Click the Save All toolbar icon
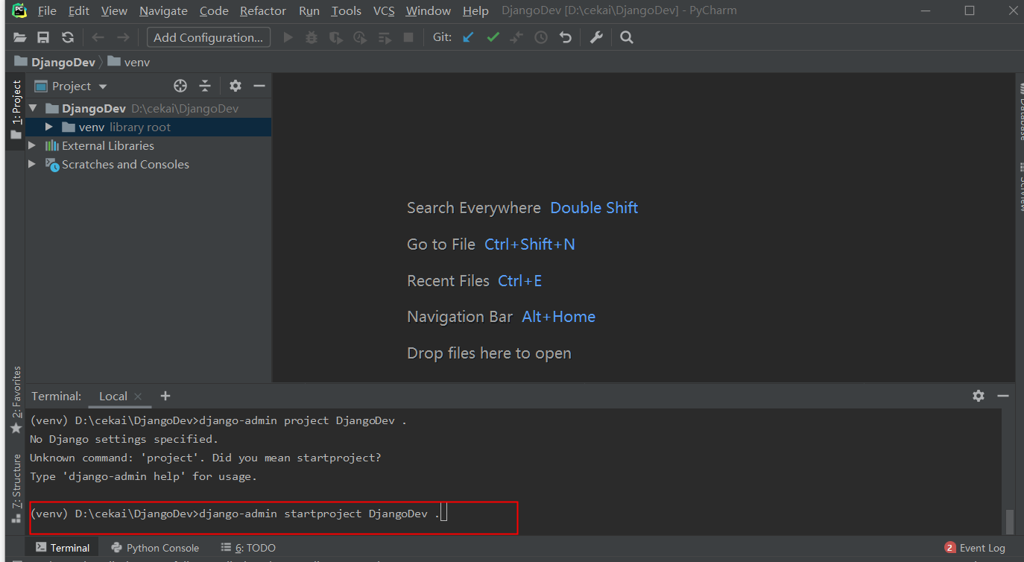The height and width of the screenshot is (562, 1024). tap(43, 37)
